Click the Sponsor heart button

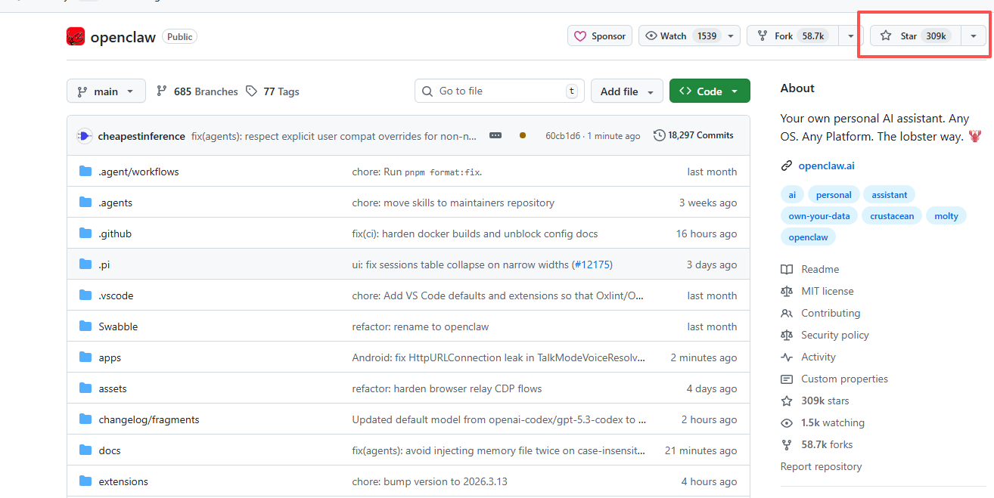pos(600,36)
